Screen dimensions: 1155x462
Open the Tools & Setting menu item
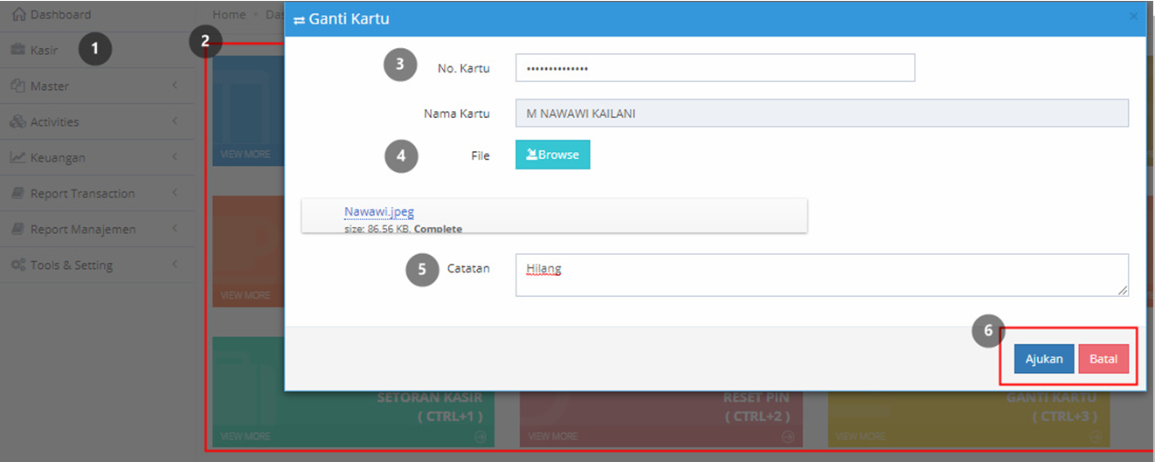(x=97, y=265)
